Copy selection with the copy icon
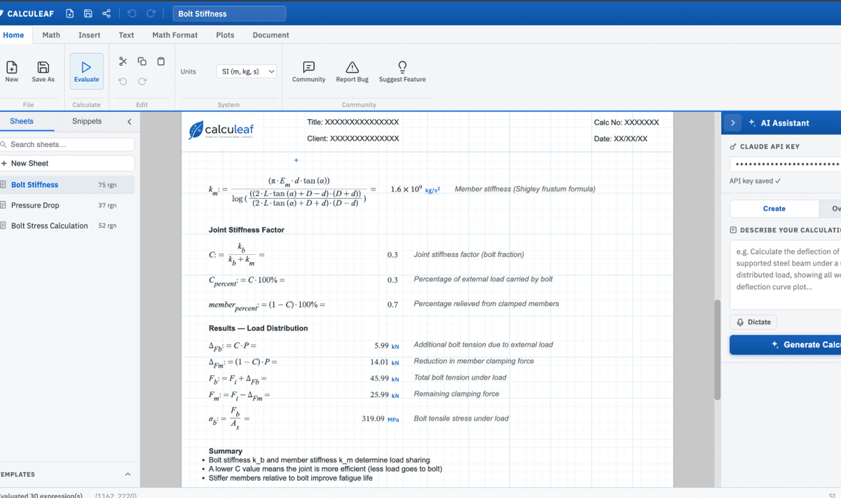The image size is (841, 498). tap(142, 62)
